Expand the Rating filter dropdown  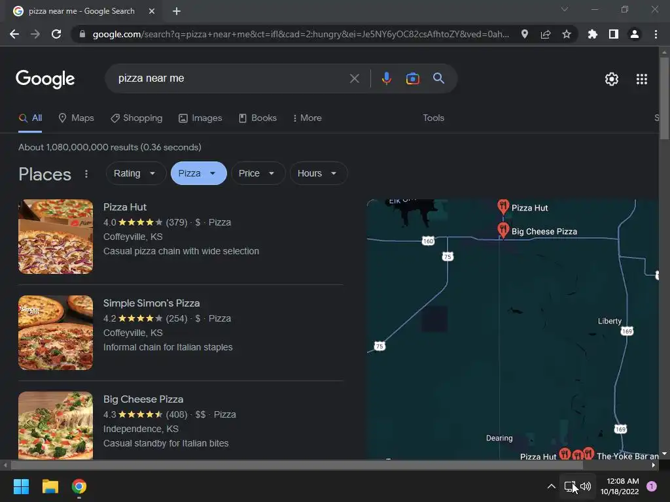click(x=135, y=173)
